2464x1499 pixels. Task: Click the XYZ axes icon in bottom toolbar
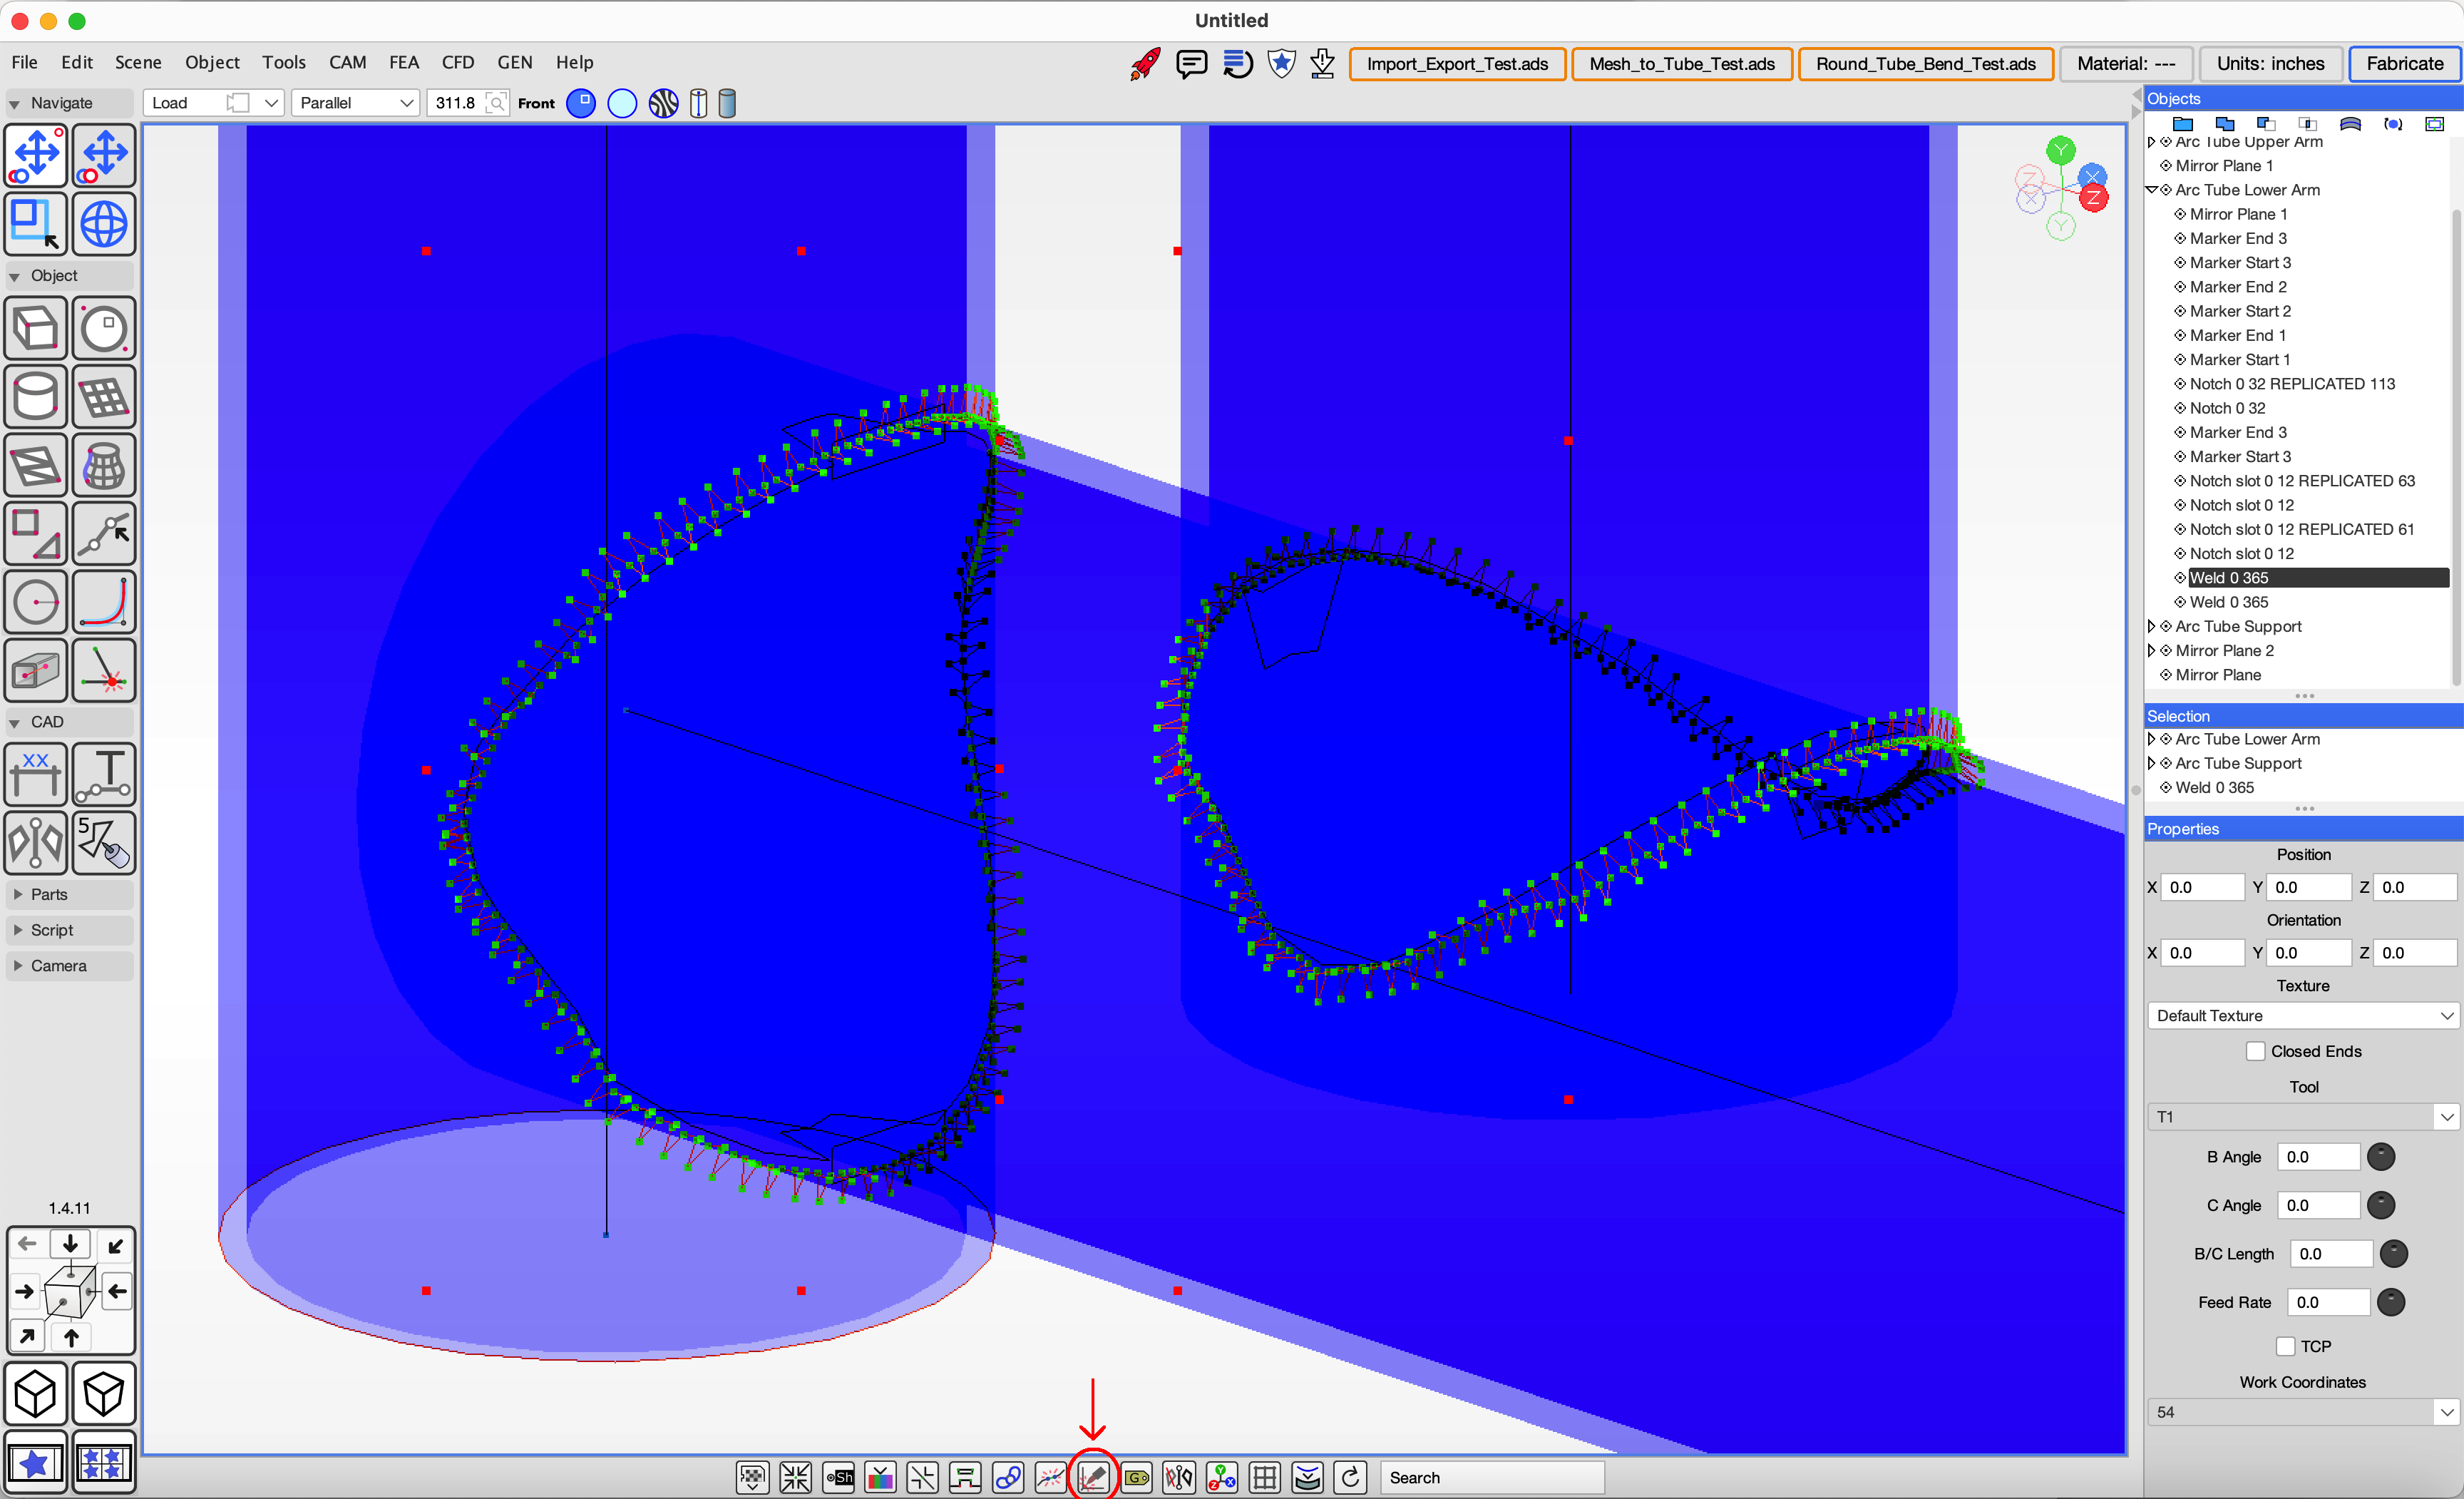1222,1477
